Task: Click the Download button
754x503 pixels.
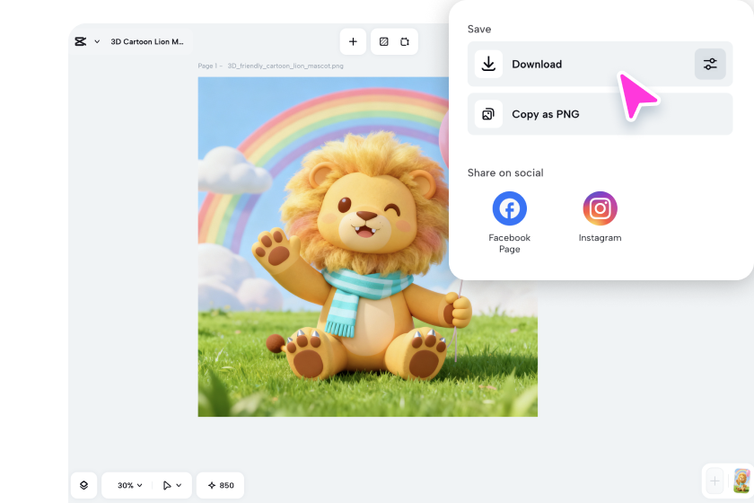Action: [600, 64]
